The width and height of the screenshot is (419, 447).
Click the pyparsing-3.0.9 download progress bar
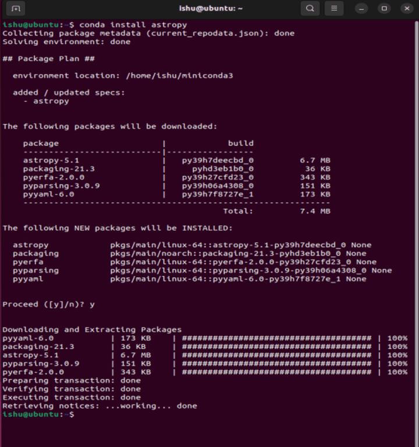tap(276, 364)
